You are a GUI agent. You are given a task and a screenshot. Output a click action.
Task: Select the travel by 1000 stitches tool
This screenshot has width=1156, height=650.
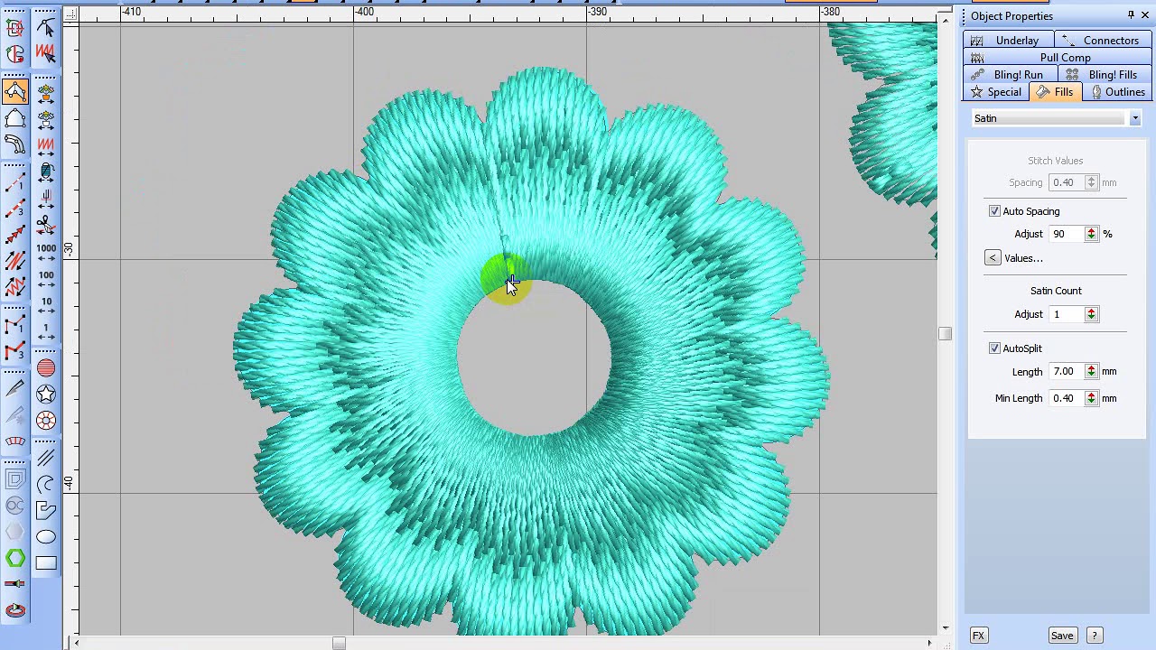[46, 252]
